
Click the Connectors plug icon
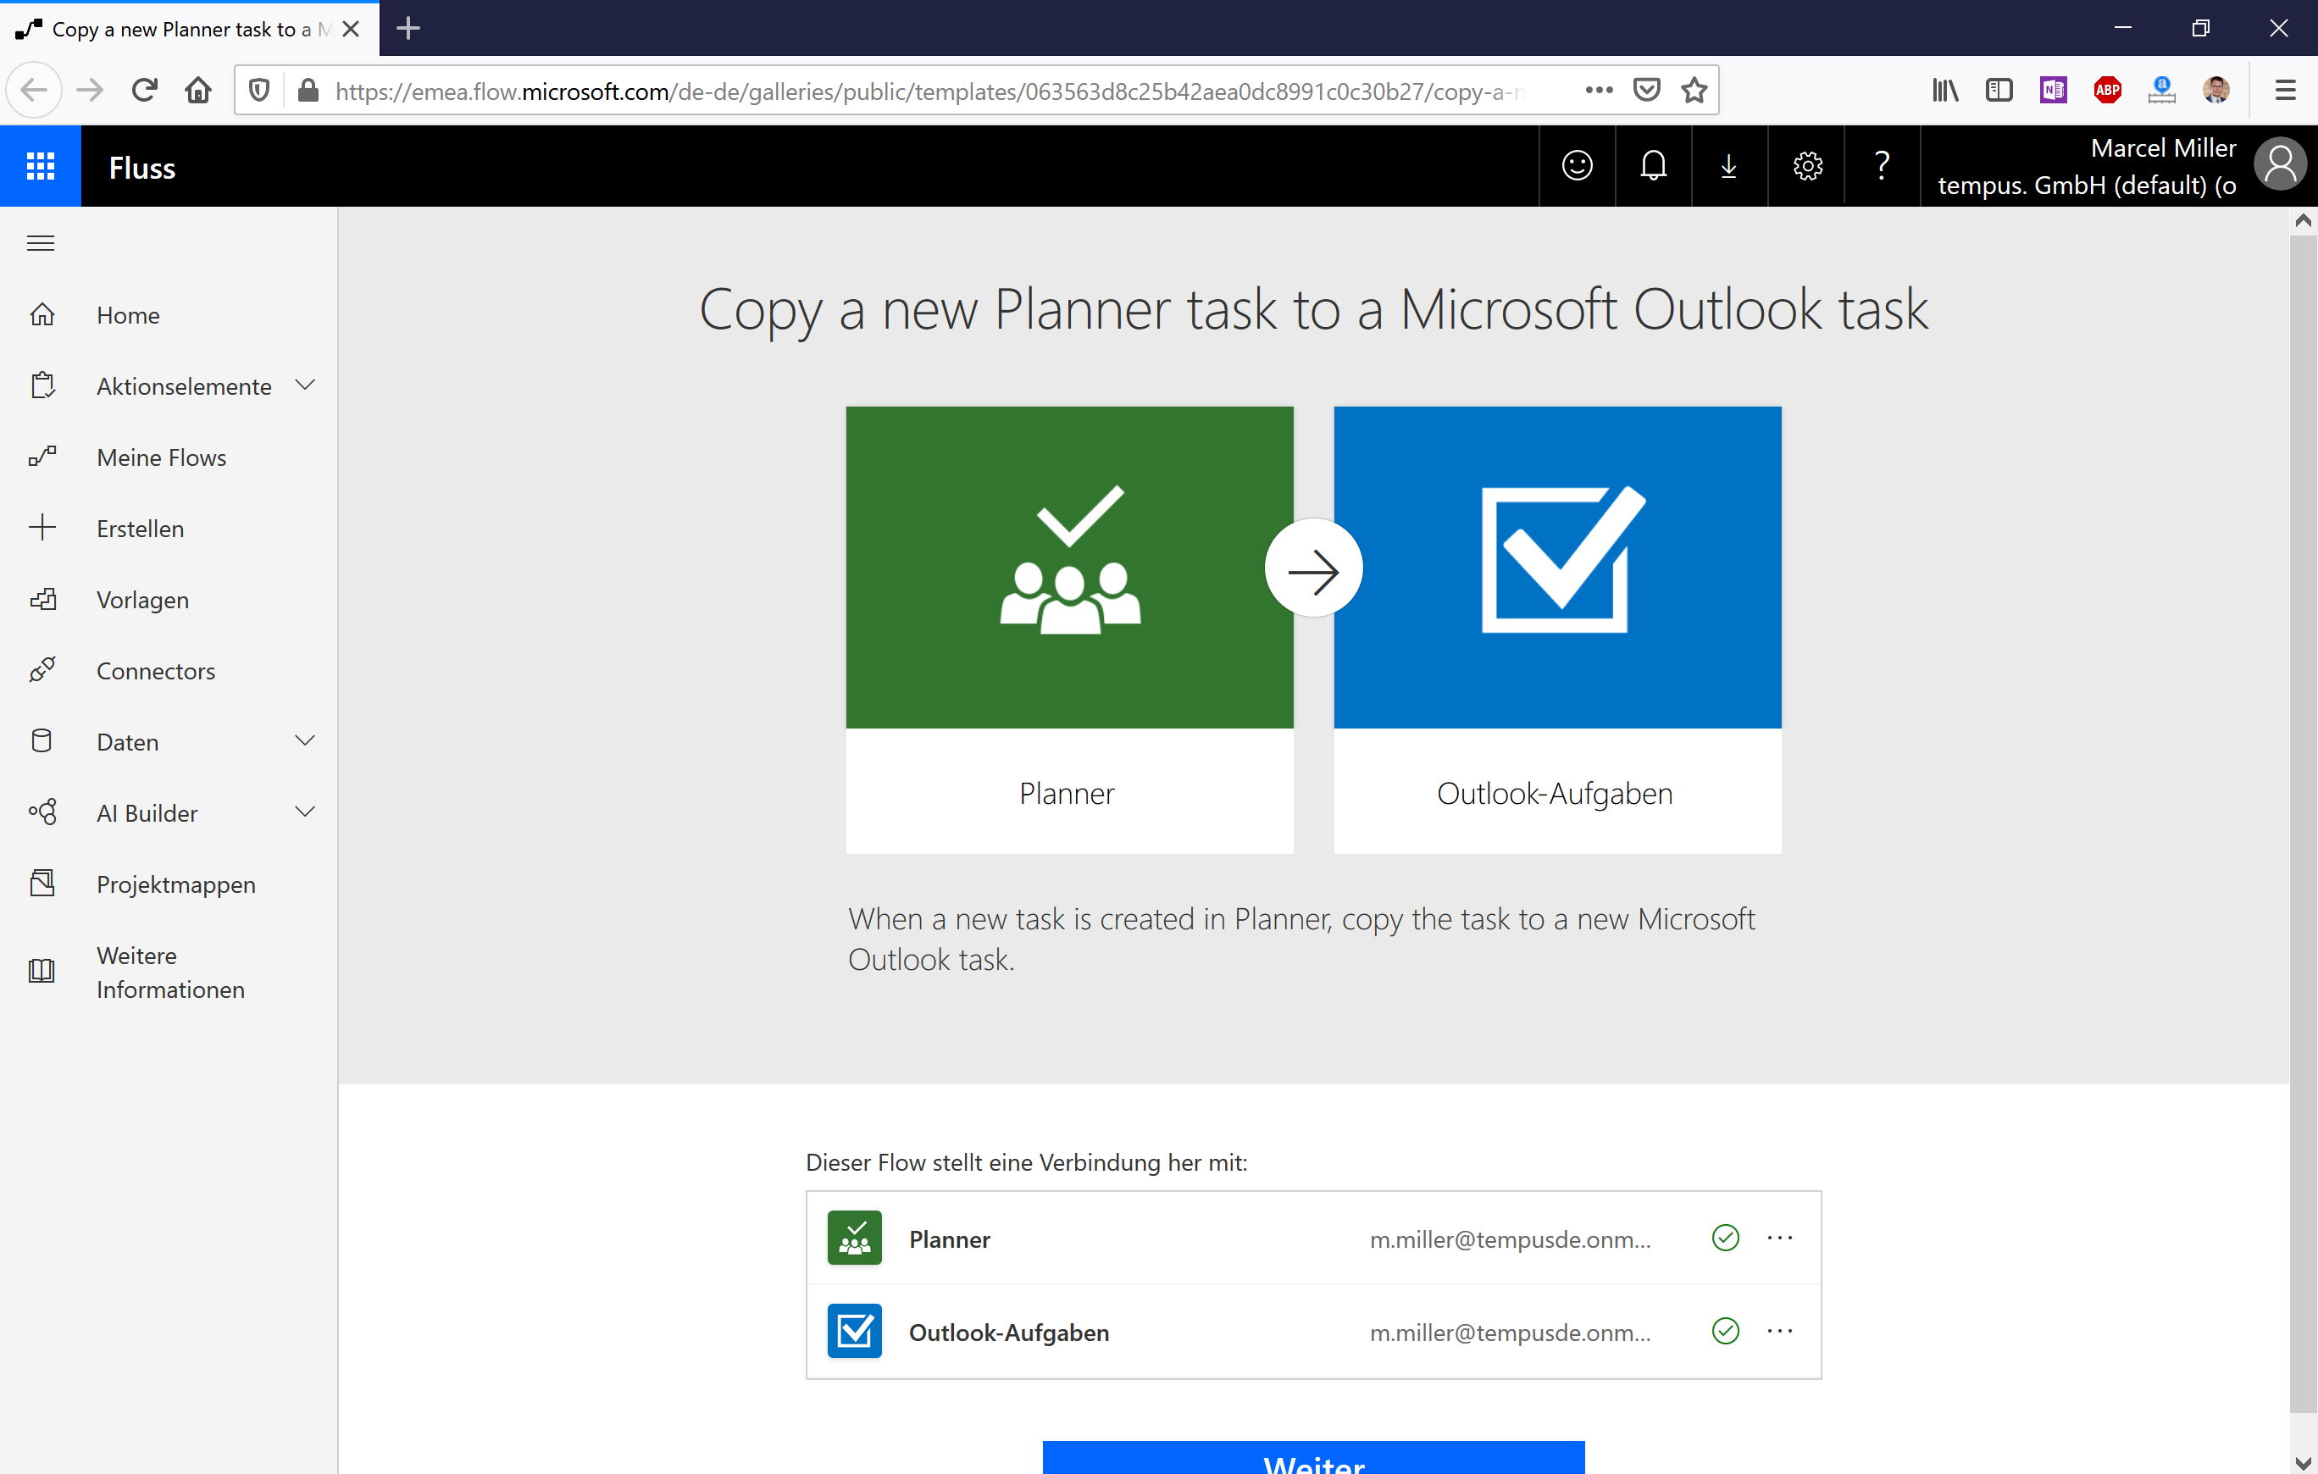click(x=42, y=670)
